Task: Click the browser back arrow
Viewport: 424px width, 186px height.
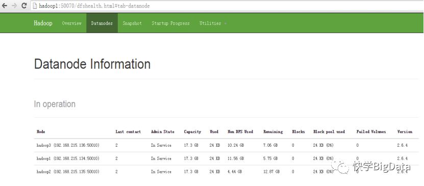Action: click(5, 6)
